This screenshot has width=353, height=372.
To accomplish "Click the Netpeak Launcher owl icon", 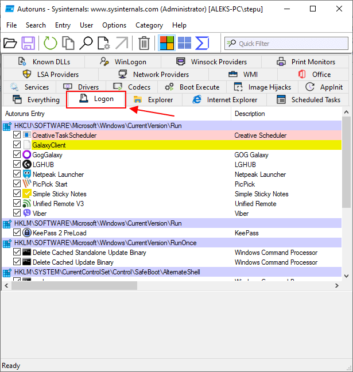I will click(27, 174).
